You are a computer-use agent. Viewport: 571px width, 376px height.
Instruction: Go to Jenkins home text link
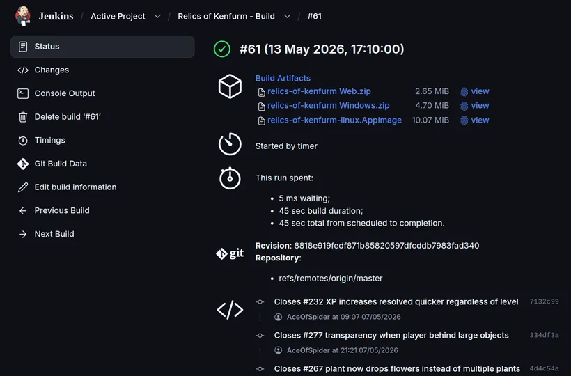point(56,16)
